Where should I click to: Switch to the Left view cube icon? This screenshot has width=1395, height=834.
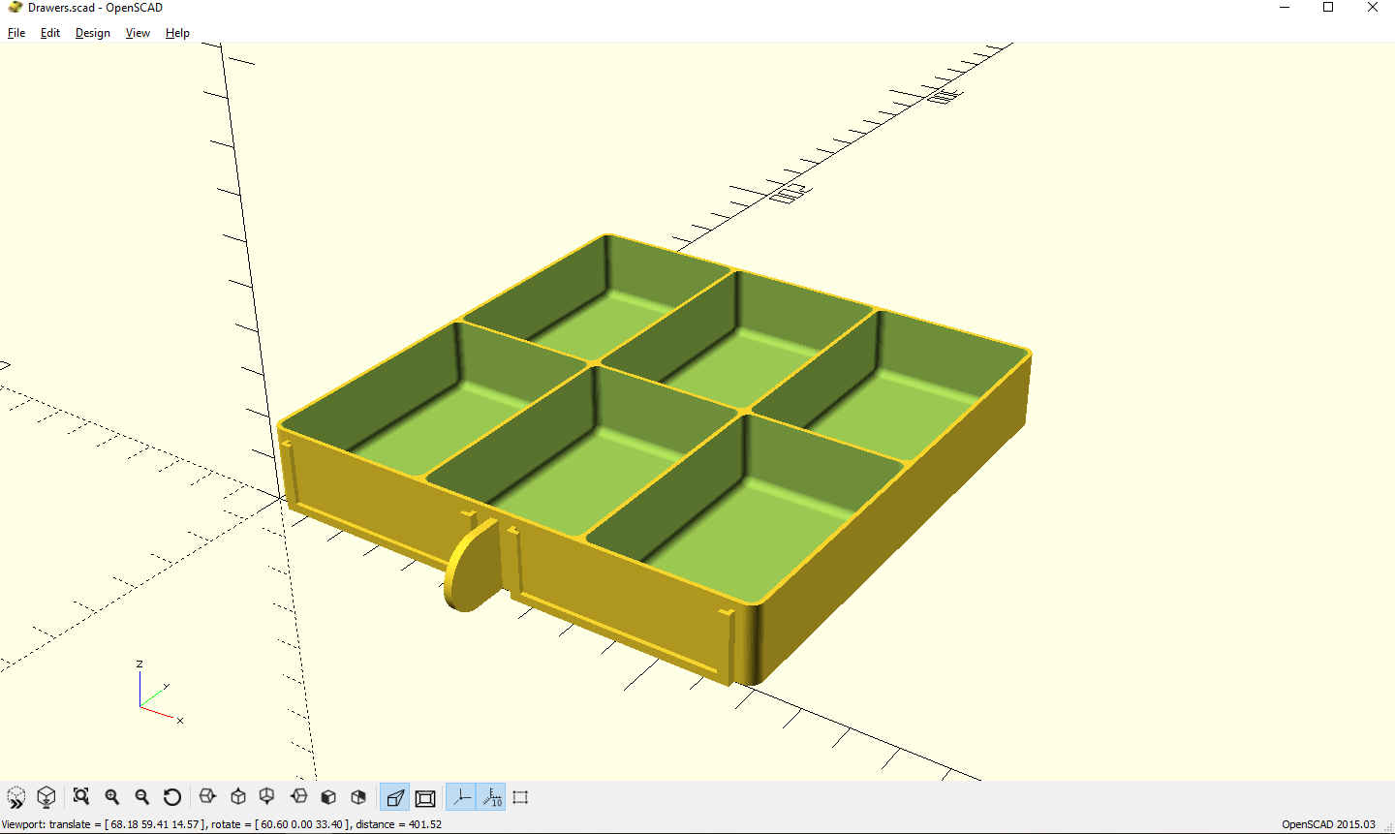[298, 797]
